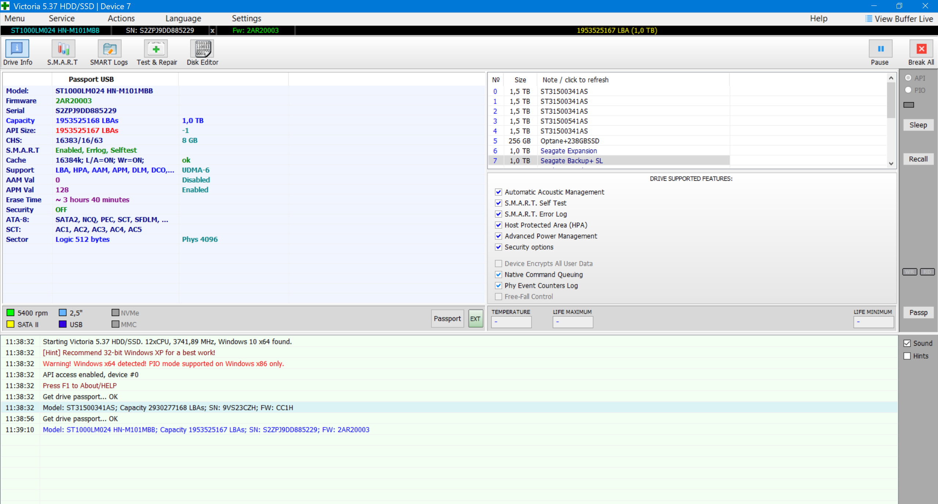The width and height of the screenshot is (938, 504).
Task: Disable the Sound checkbox
Action: 907,343
